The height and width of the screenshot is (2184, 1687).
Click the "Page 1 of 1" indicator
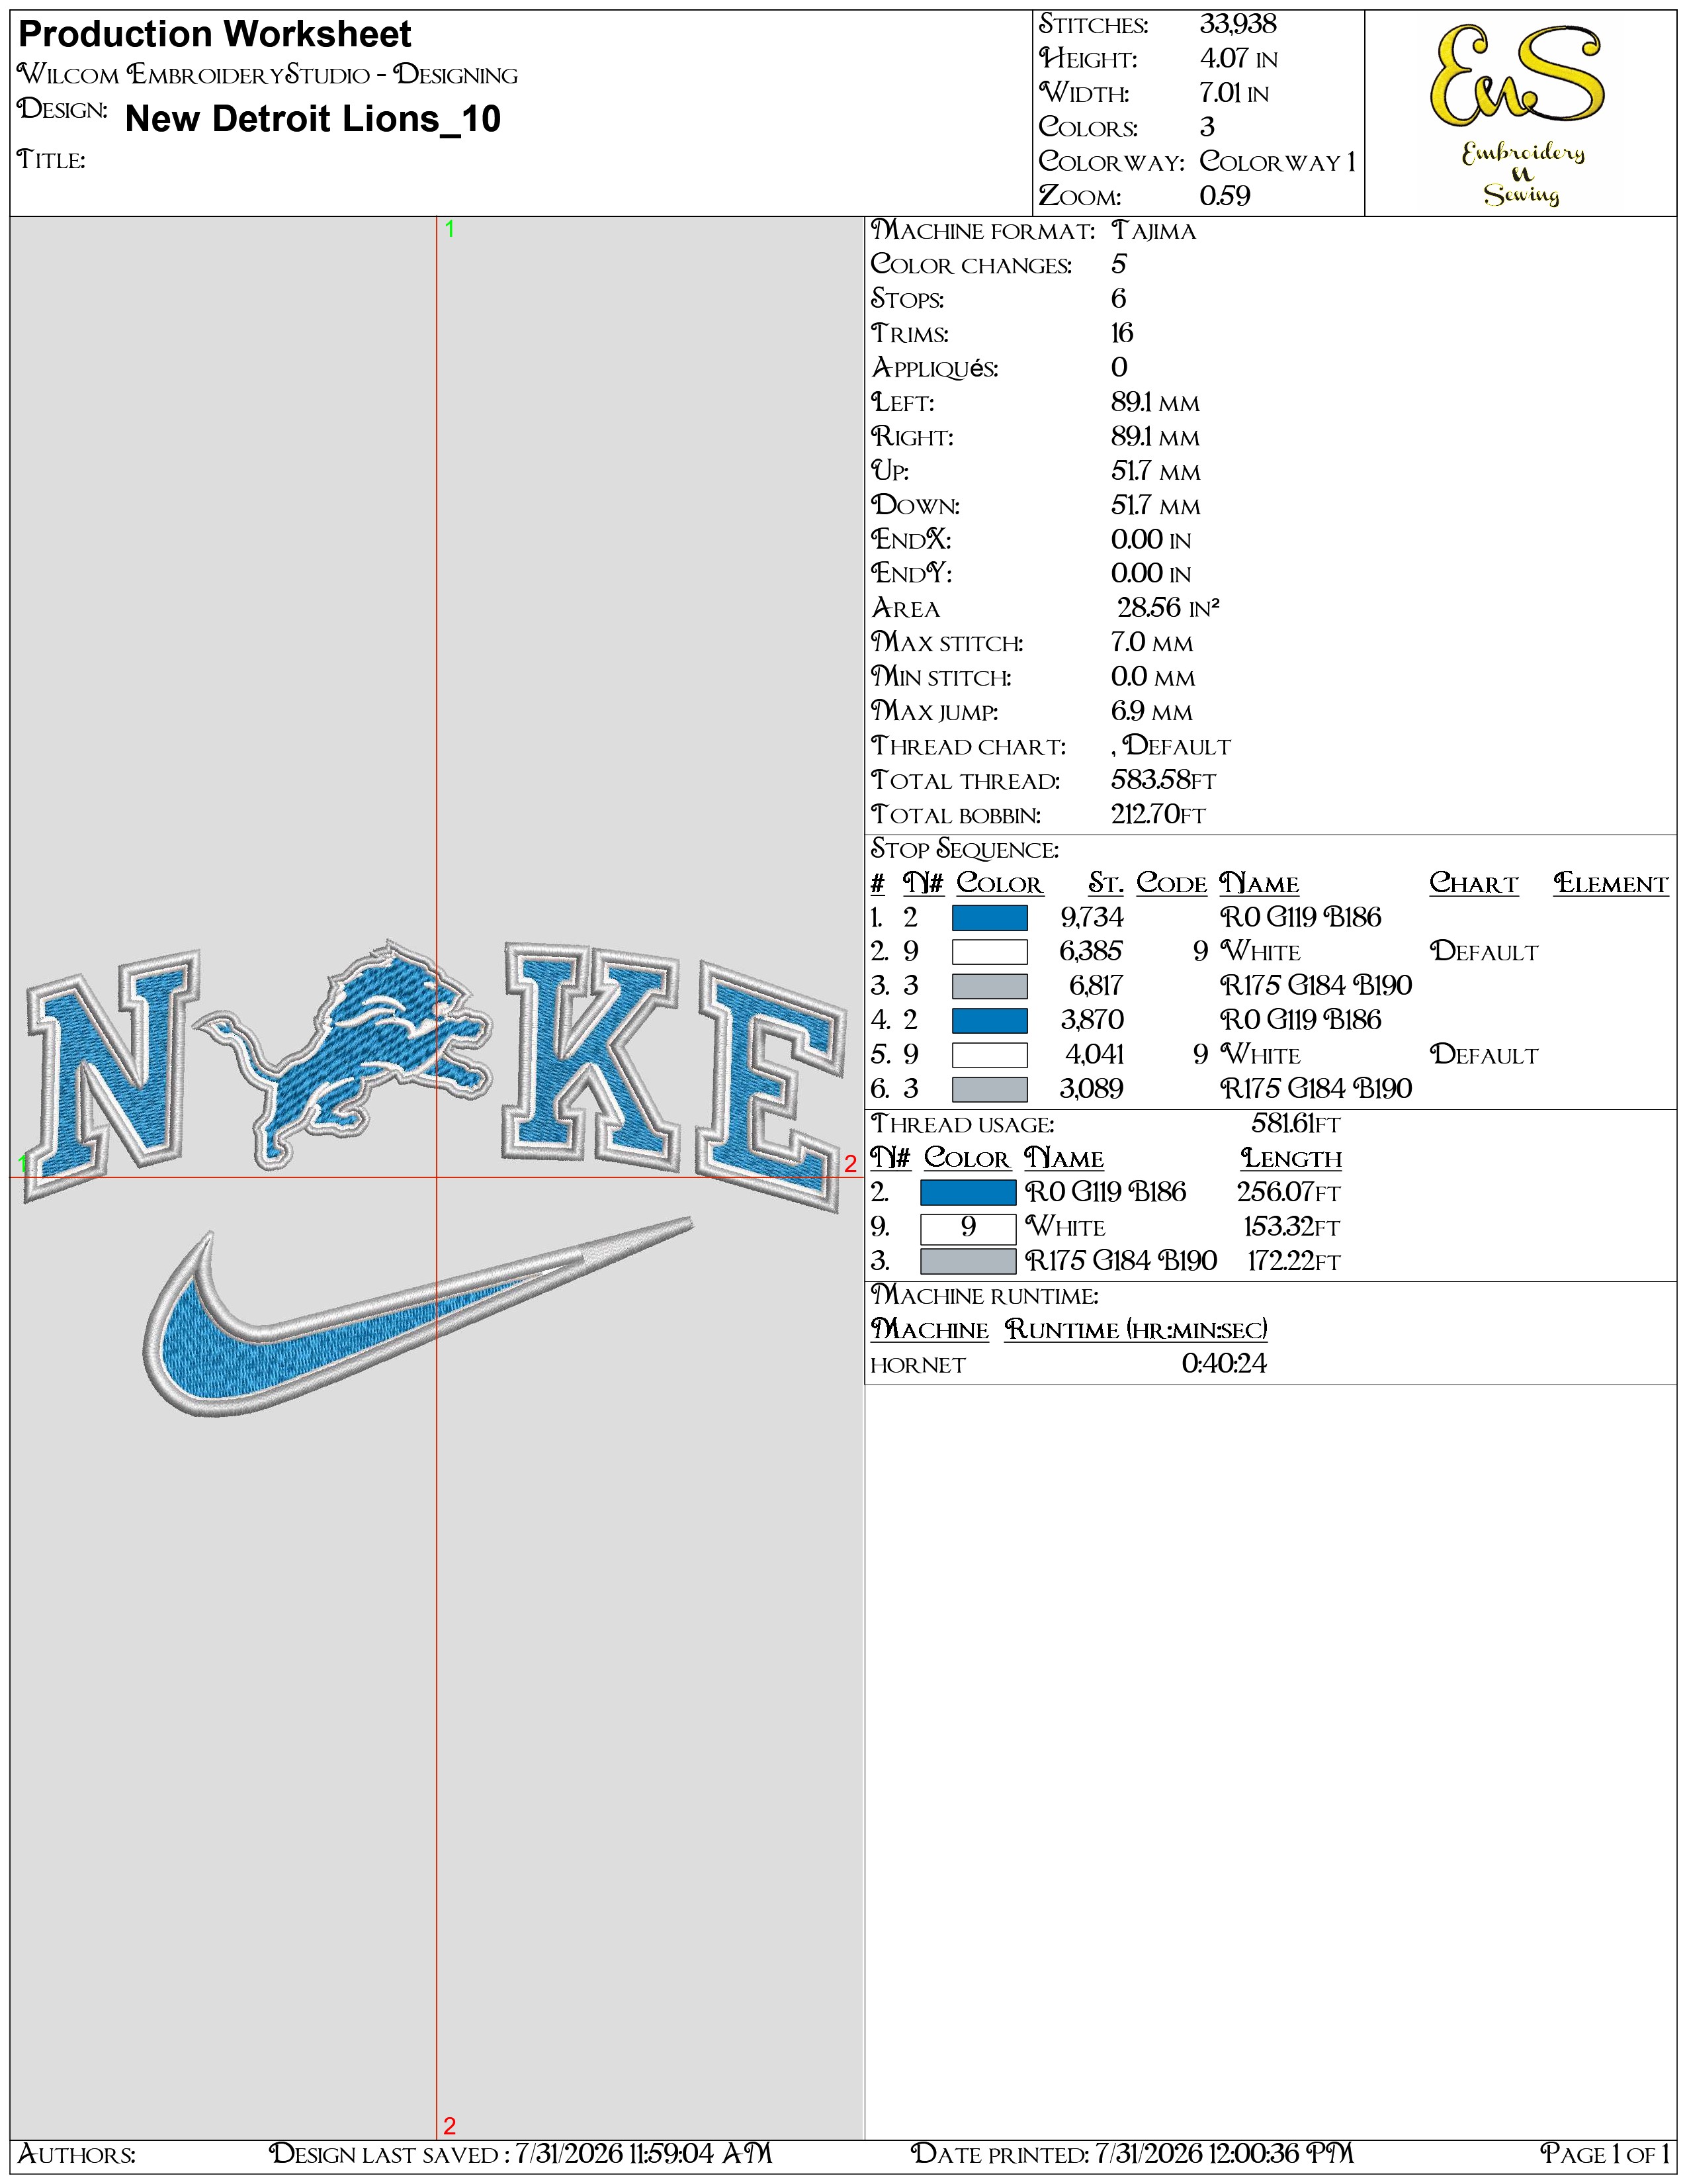[x=1605, y=2153]
